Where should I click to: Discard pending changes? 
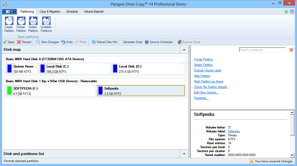point(24,42)
